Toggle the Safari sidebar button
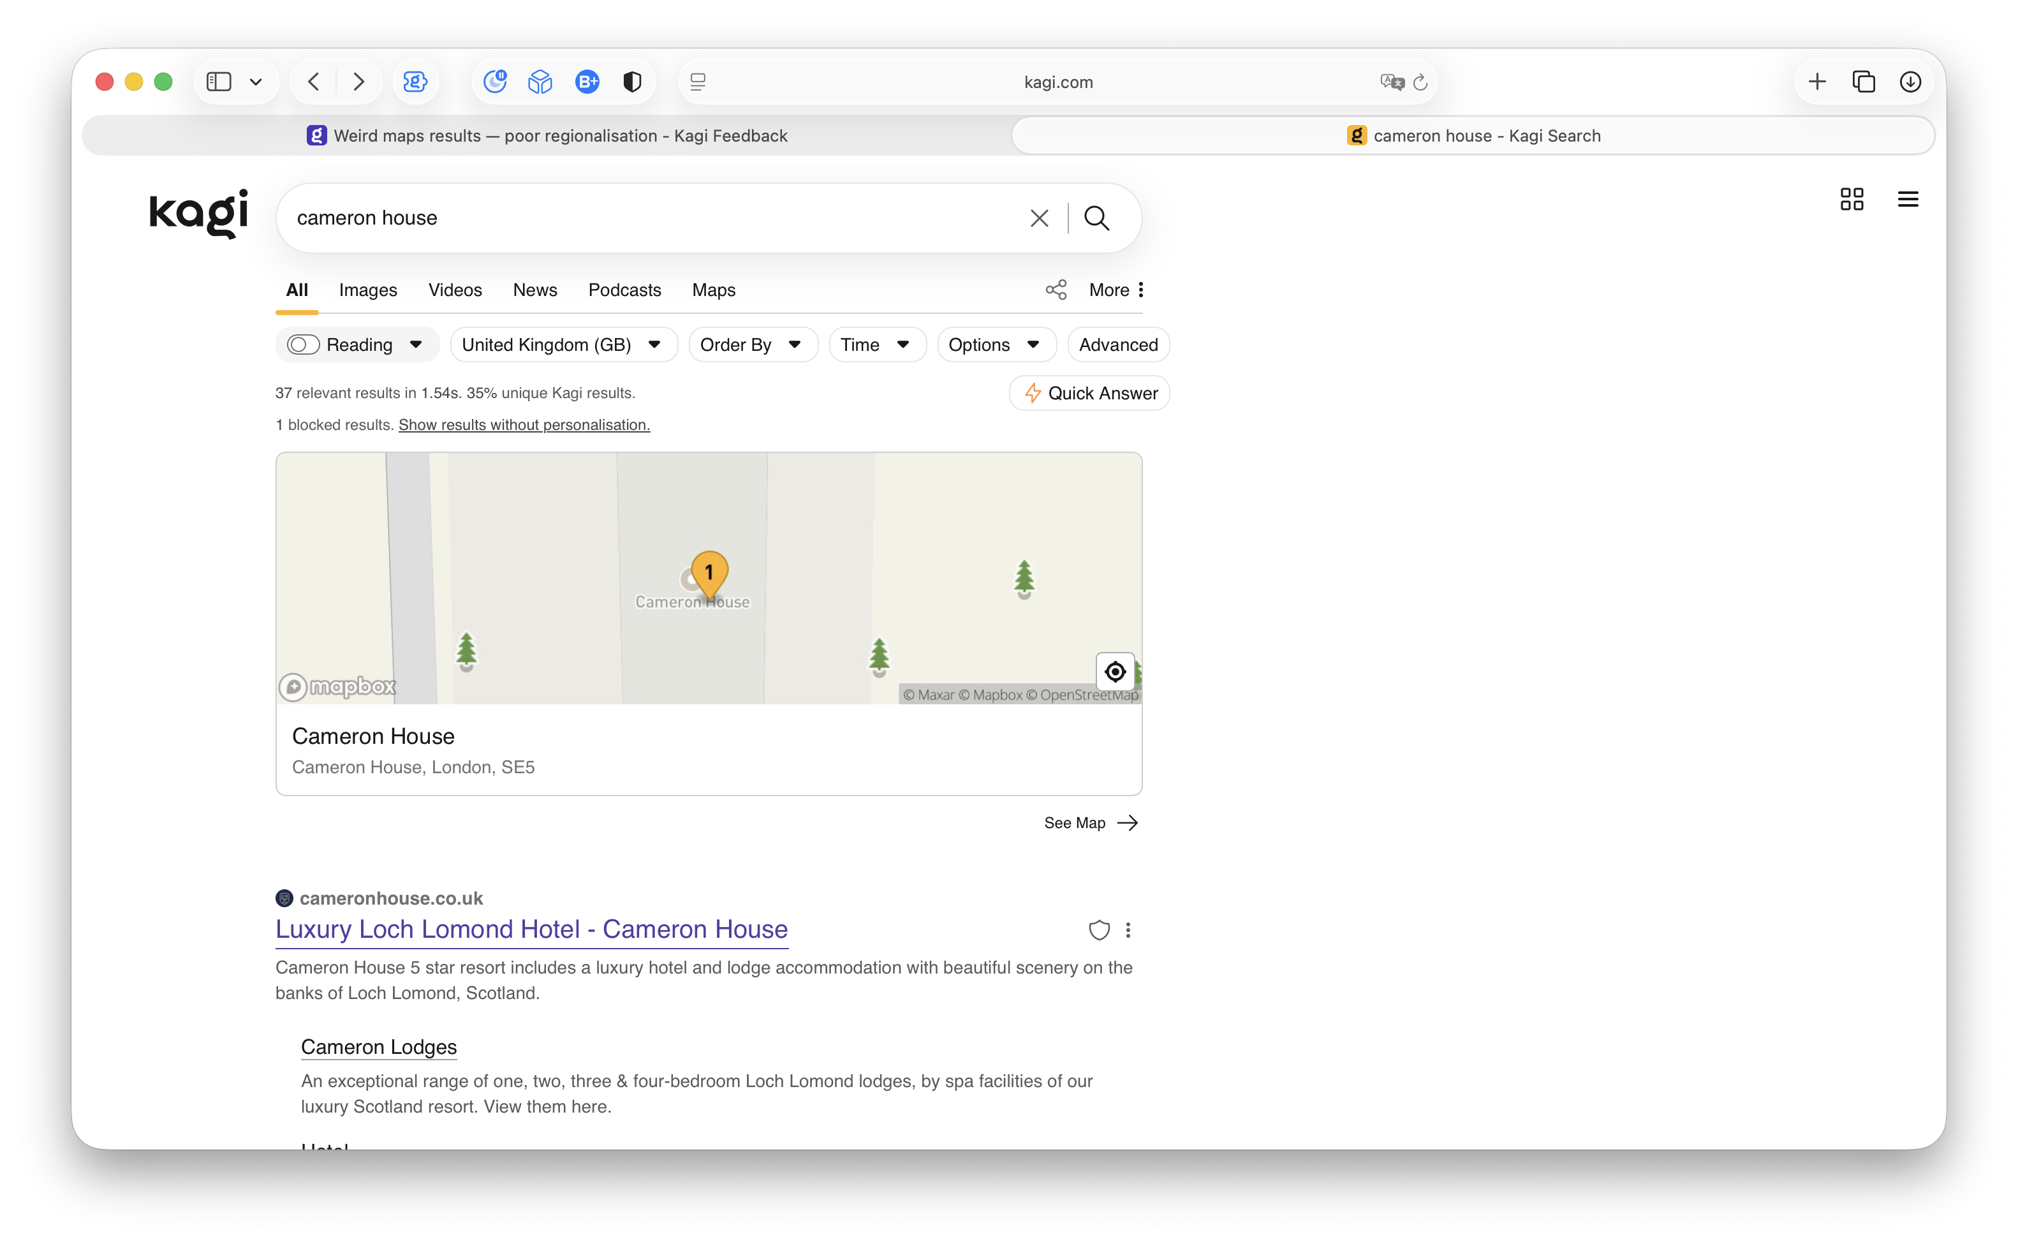The height and width of the screenshot is (1244, 2018). tap(219, 82)
